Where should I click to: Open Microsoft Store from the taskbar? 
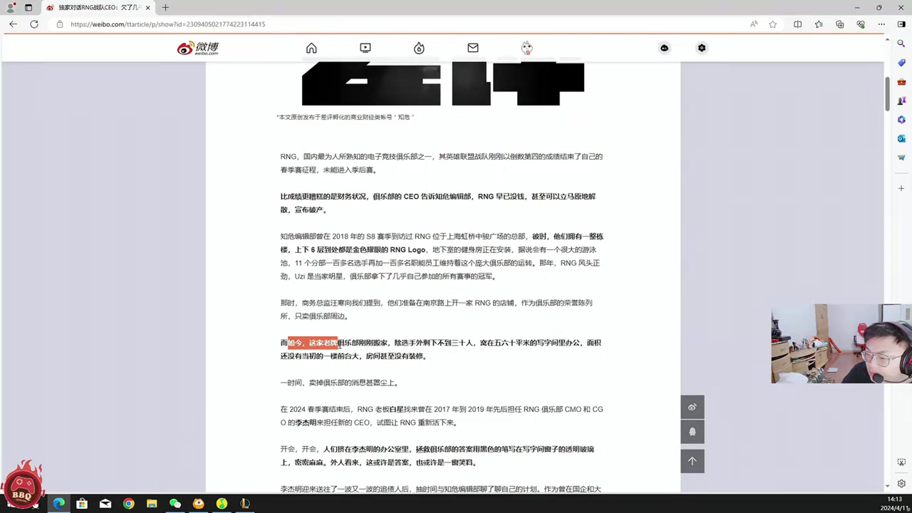(82, 503)
